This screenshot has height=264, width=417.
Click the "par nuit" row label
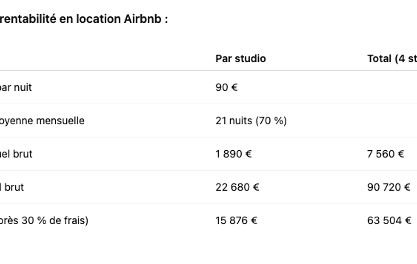[16, 87]
